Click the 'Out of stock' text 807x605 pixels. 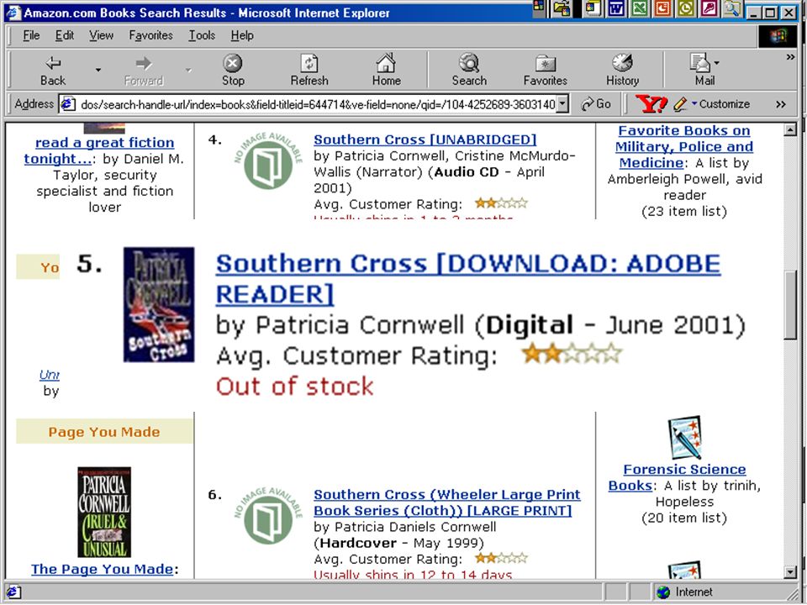(x=294, y=387)
